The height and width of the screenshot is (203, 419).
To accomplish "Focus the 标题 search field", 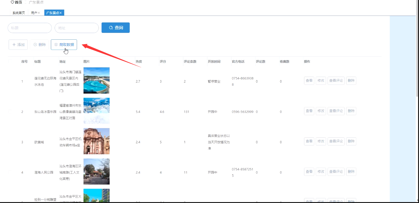I will (x=30, y=28).
